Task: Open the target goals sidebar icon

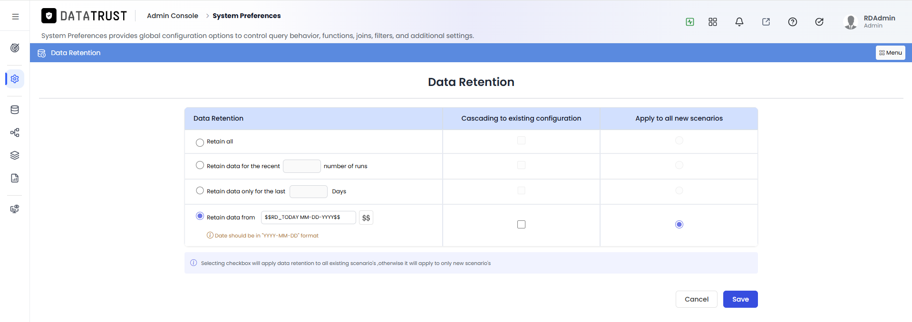Action: click(x=15, y=48)
